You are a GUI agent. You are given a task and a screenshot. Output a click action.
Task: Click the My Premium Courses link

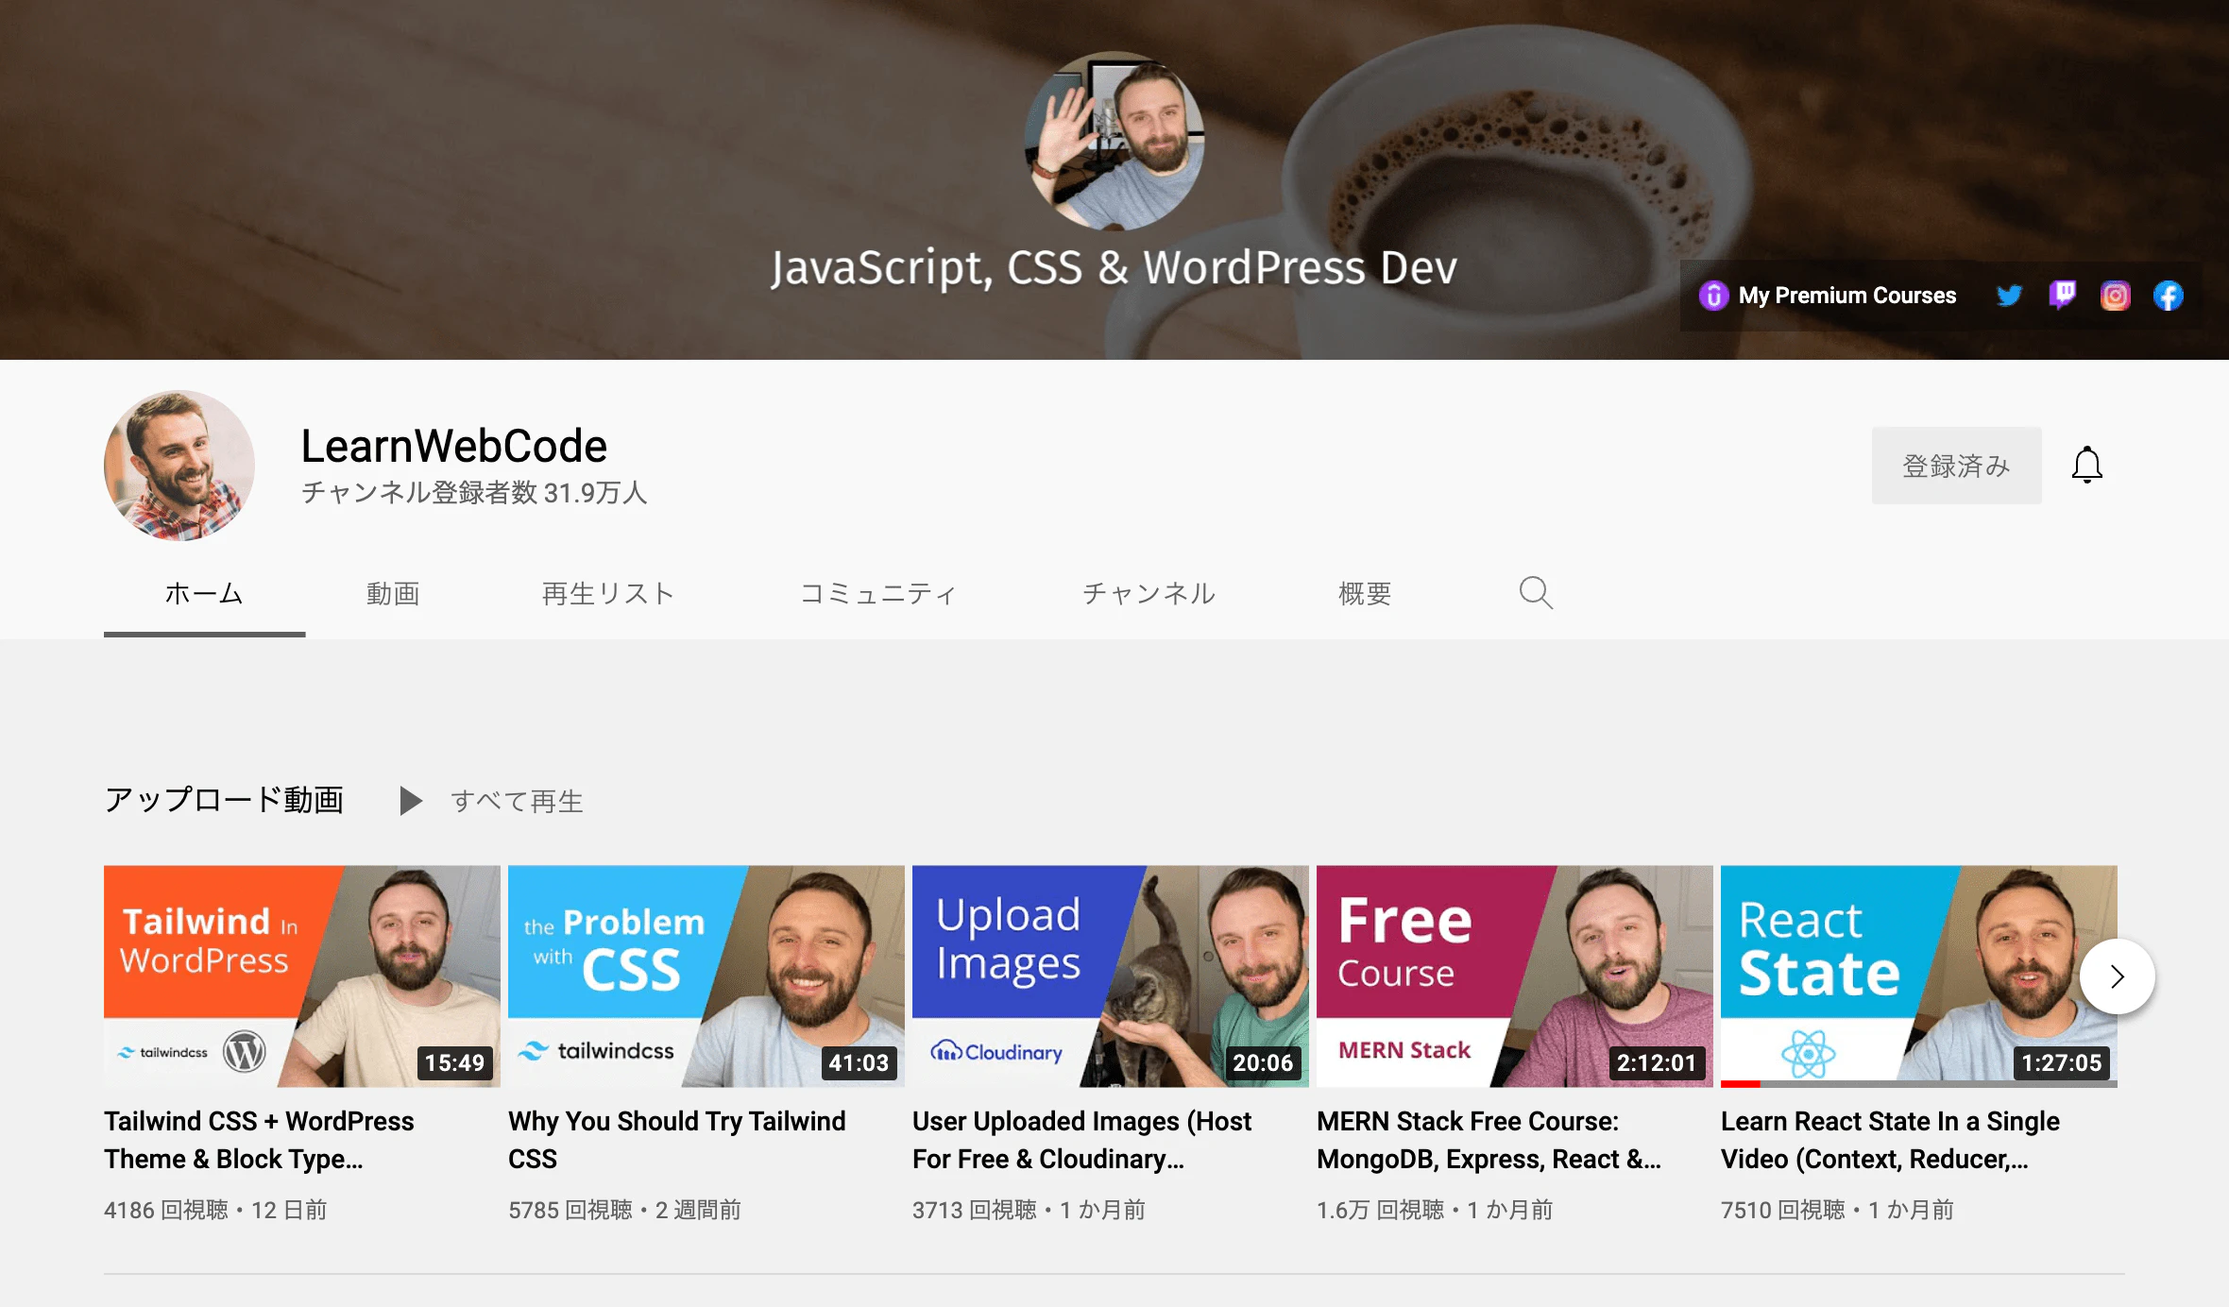pos(1828,296)
